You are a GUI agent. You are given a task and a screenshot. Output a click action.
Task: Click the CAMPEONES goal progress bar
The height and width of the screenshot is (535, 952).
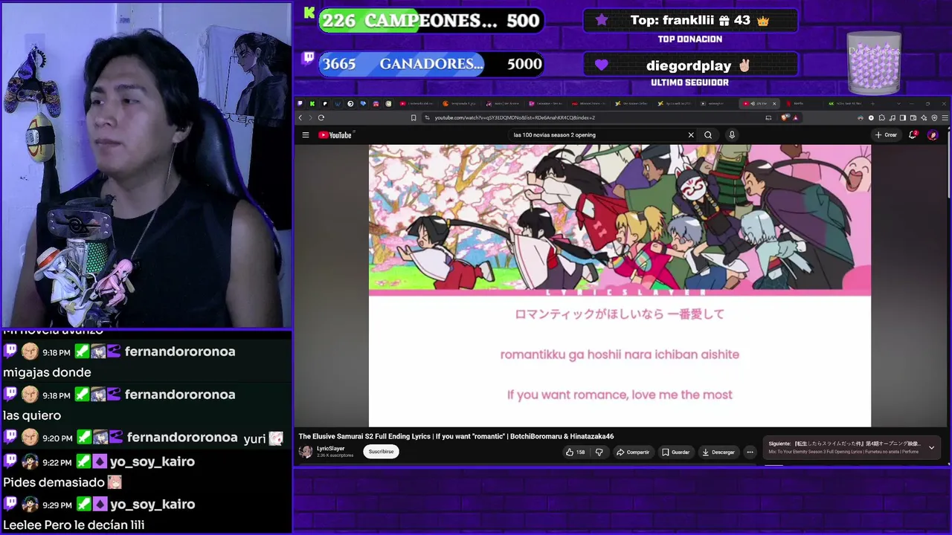(431, 21)
